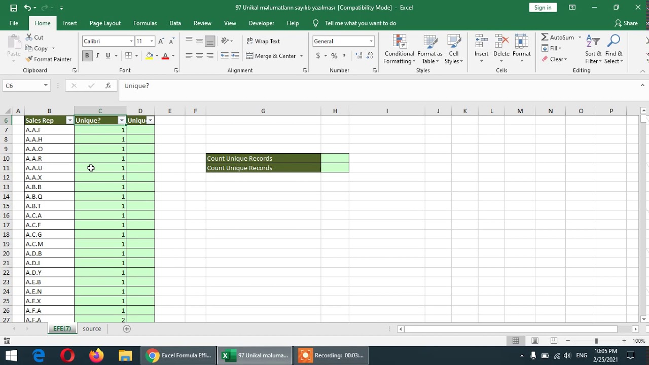Open the Name Box dropdown

click(46, 86)
